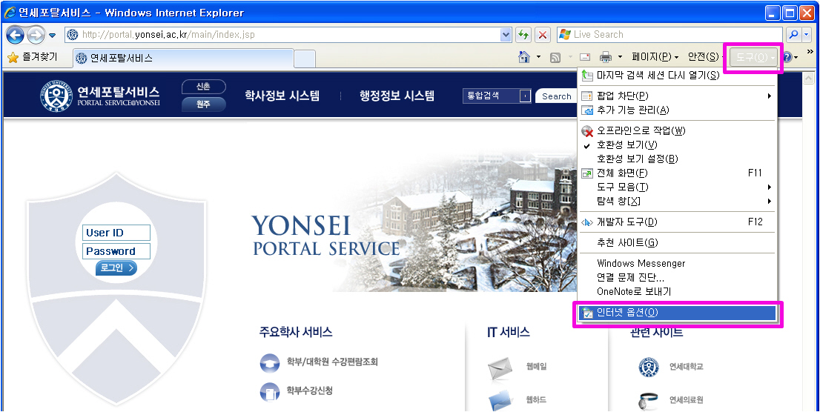
Task: Open the 페이지(P) menu
Action: tap(655, 57)
